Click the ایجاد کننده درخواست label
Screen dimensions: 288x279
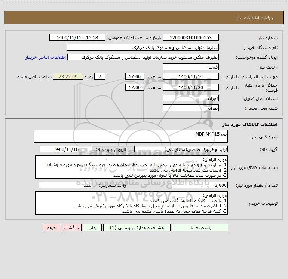point(257,58)
